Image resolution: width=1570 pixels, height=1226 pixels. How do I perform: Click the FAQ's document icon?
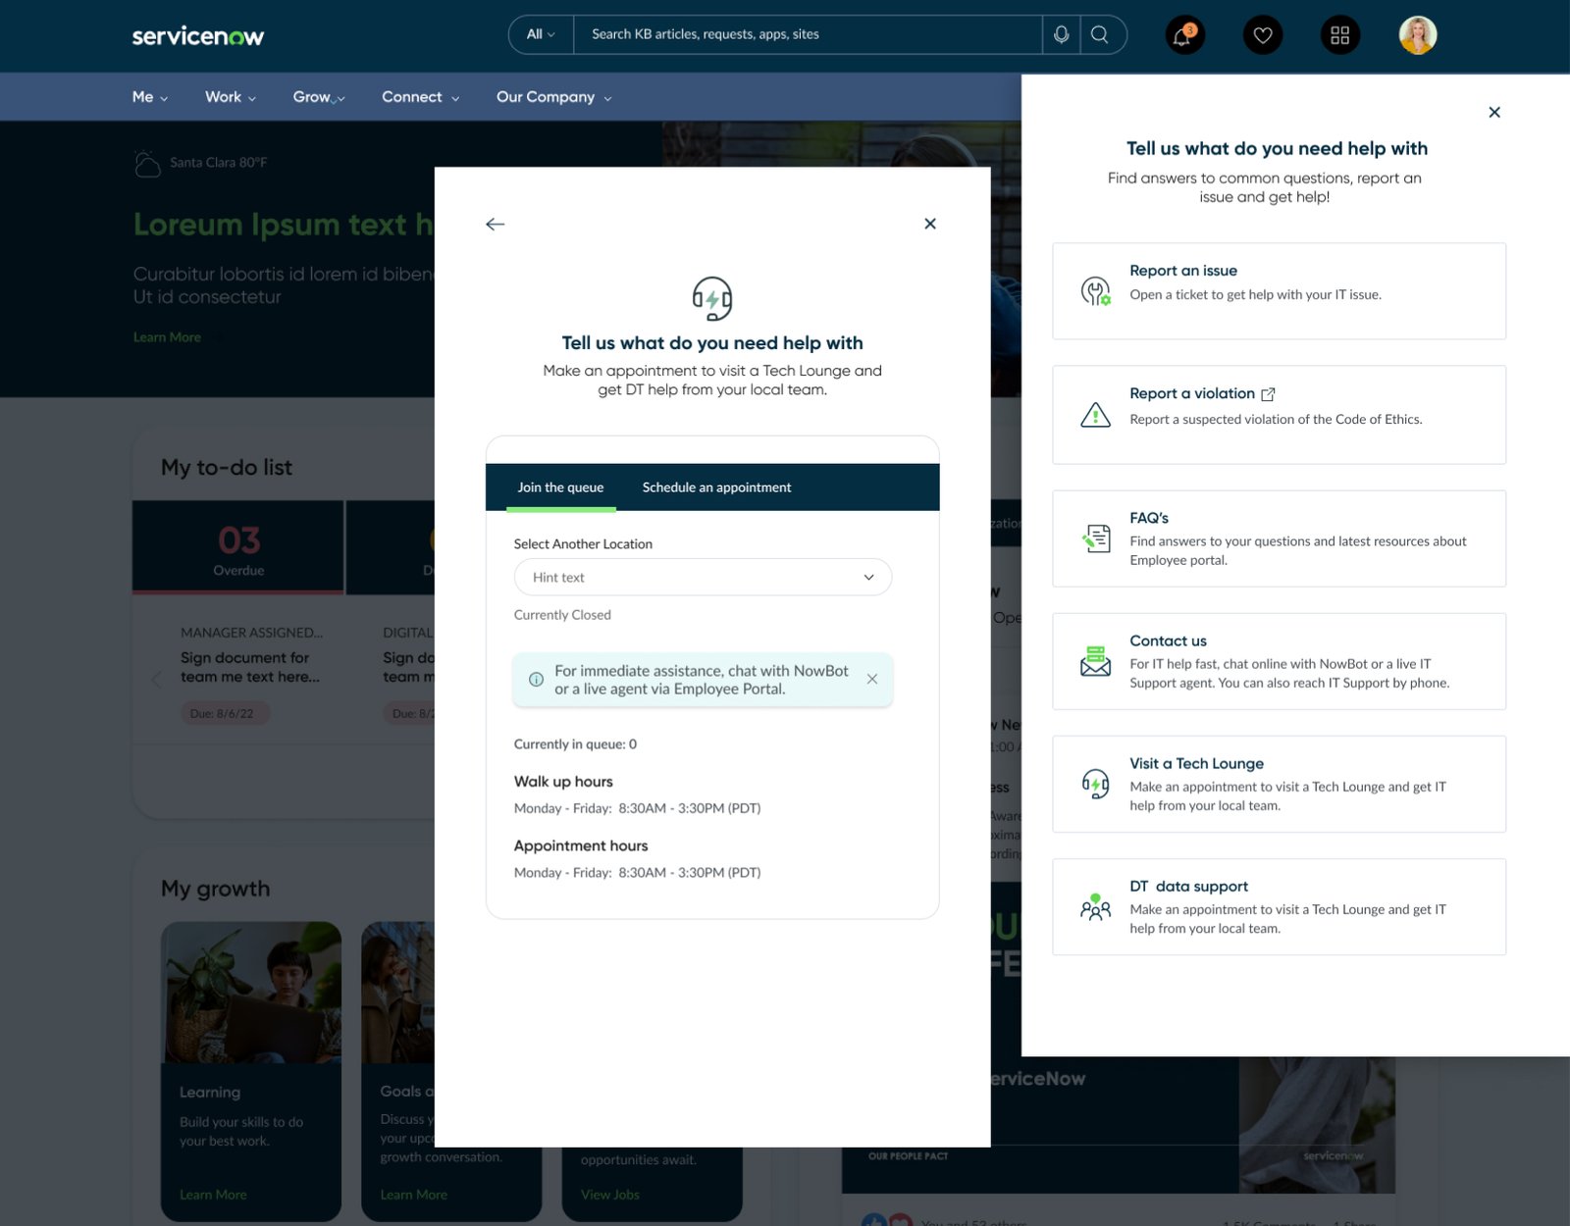[x=1096, y=538]
